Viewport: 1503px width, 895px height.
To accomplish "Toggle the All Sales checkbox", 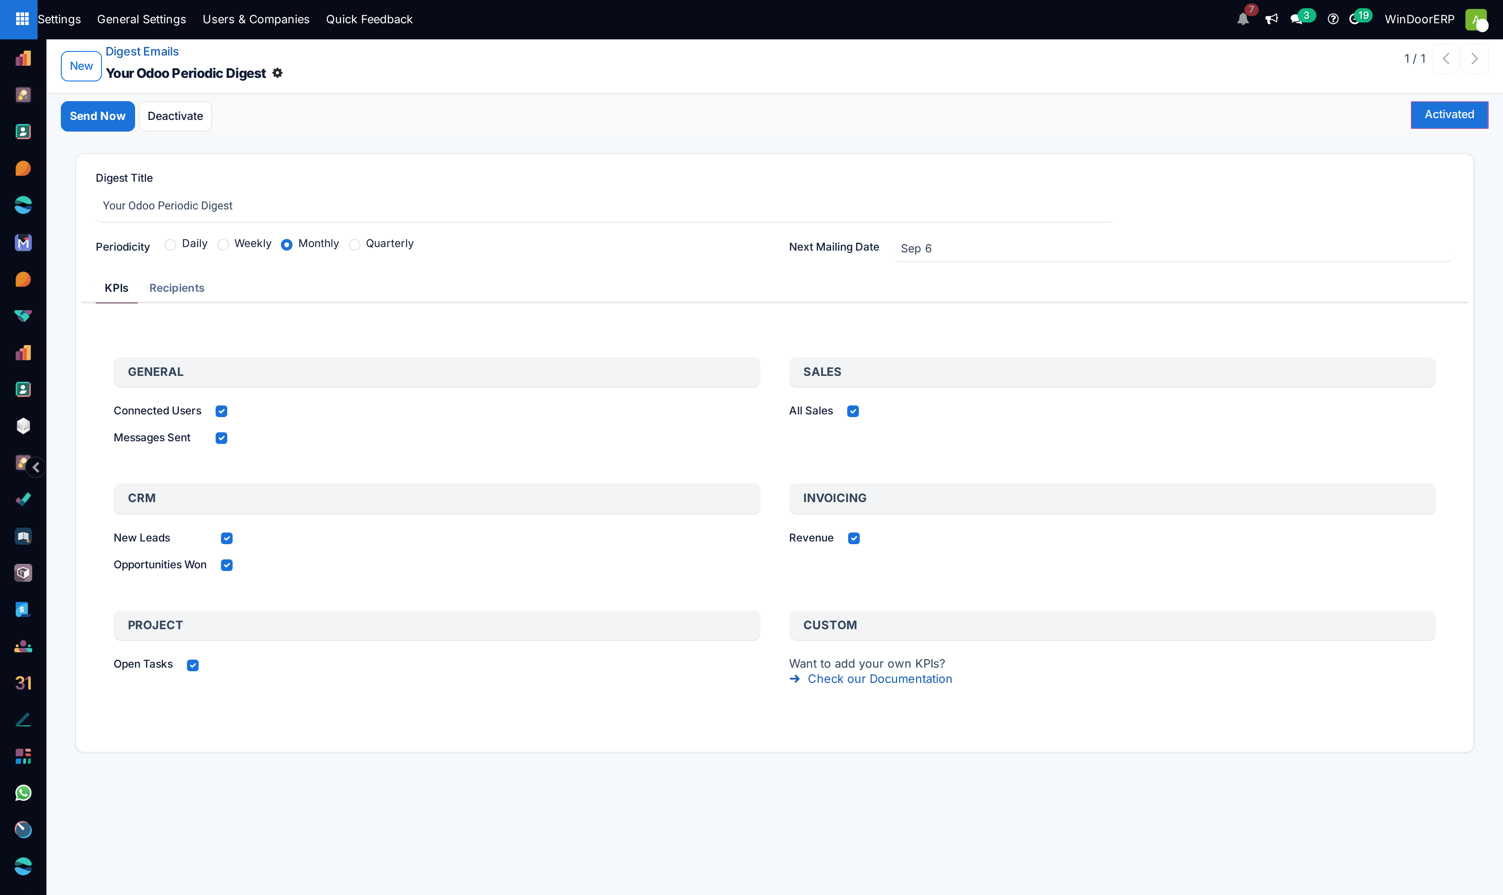I will tap(853, 411).
